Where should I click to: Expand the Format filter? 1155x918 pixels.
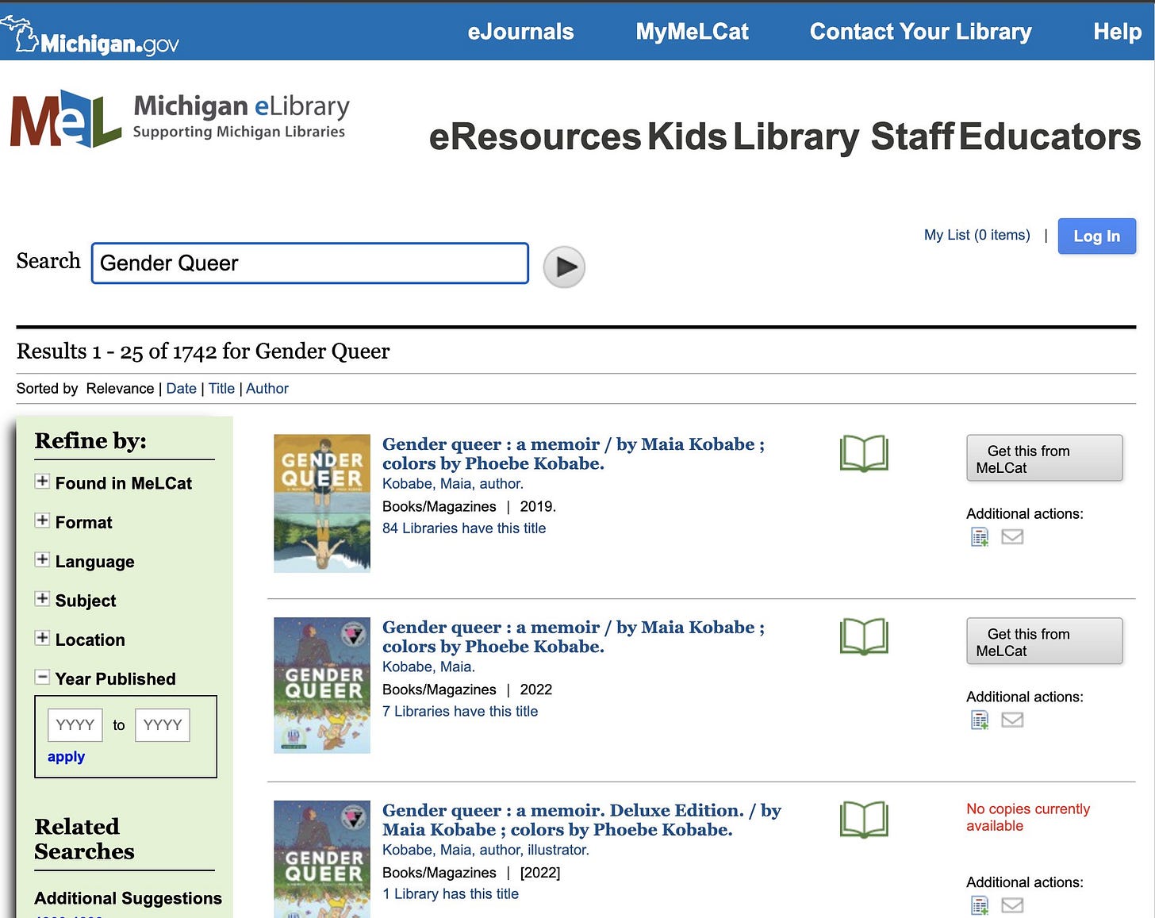(42, 520)
